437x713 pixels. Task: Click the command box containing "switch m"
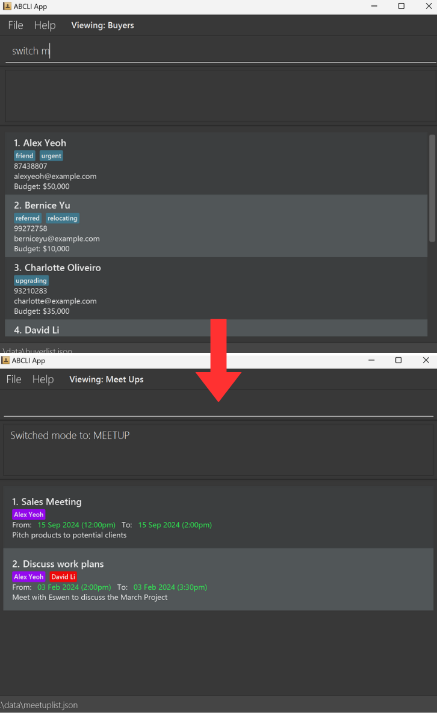pyautogui.click(x=217, y=51)
